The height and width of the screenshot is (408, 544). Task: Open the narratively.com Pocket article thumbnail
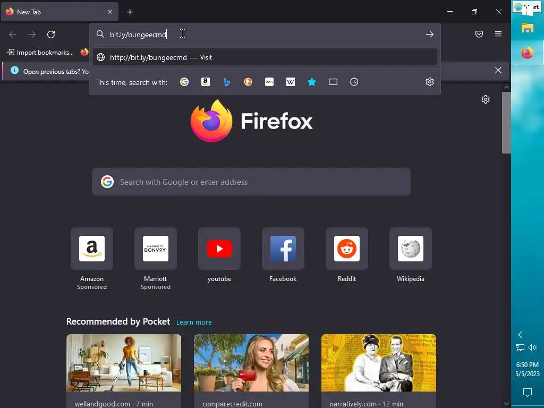[x=378, y=363]
